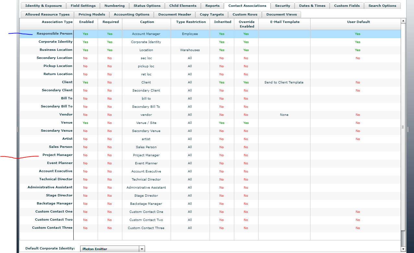The width and height of the screenshot is (414, 253).
Task: Click the Send to Client Template cell
Action: coord(284,82)
